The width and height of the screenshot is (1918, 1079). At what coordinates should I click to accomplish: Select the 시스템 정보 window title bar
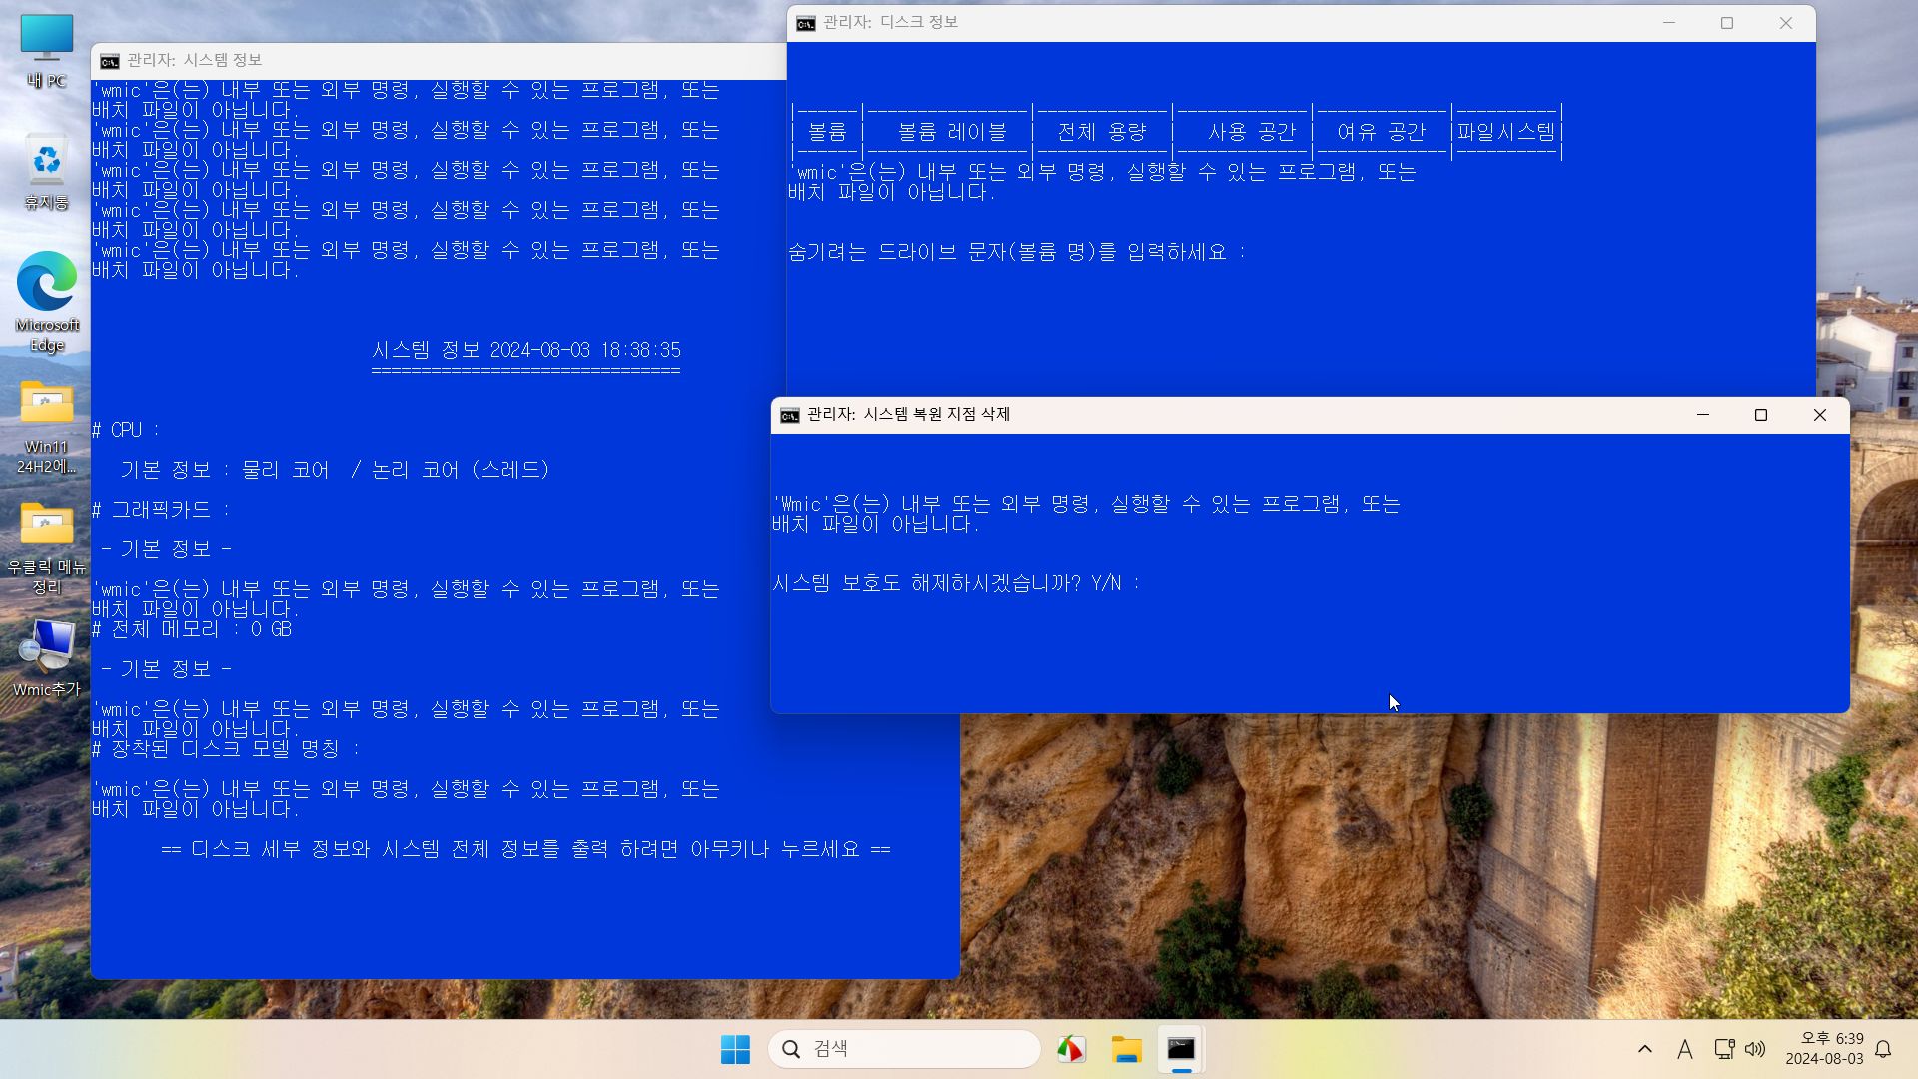tap(439, 61)
